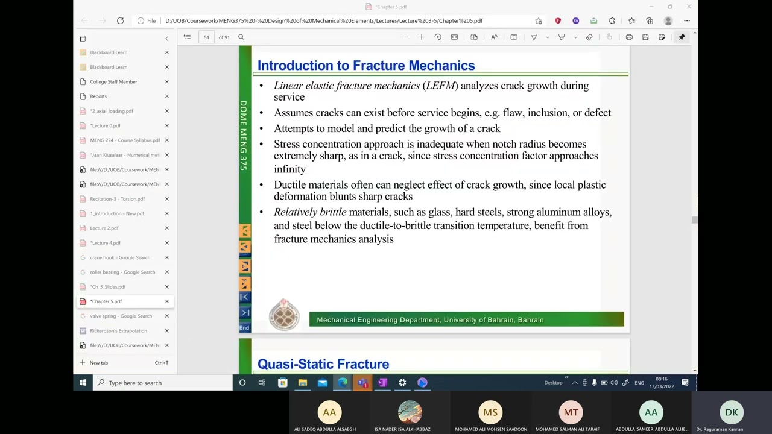Click the PDF search magnifier icon
This screenshot has height=434, width=772.
click(x=241, y=37)
